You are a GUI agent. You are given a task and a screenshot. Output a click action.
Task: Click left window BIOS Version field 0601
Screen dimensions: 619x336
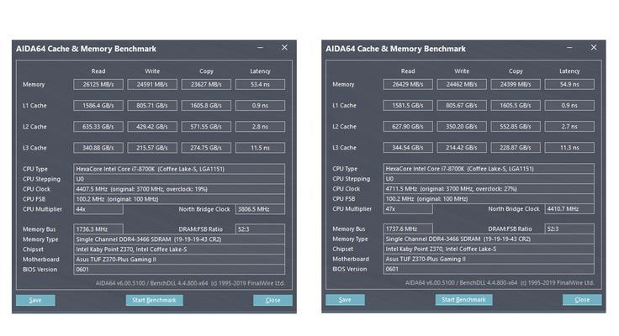pos(179,270)
